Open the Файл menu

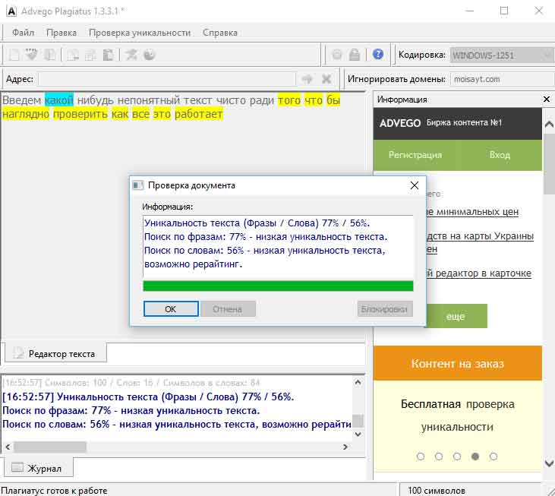24,33
